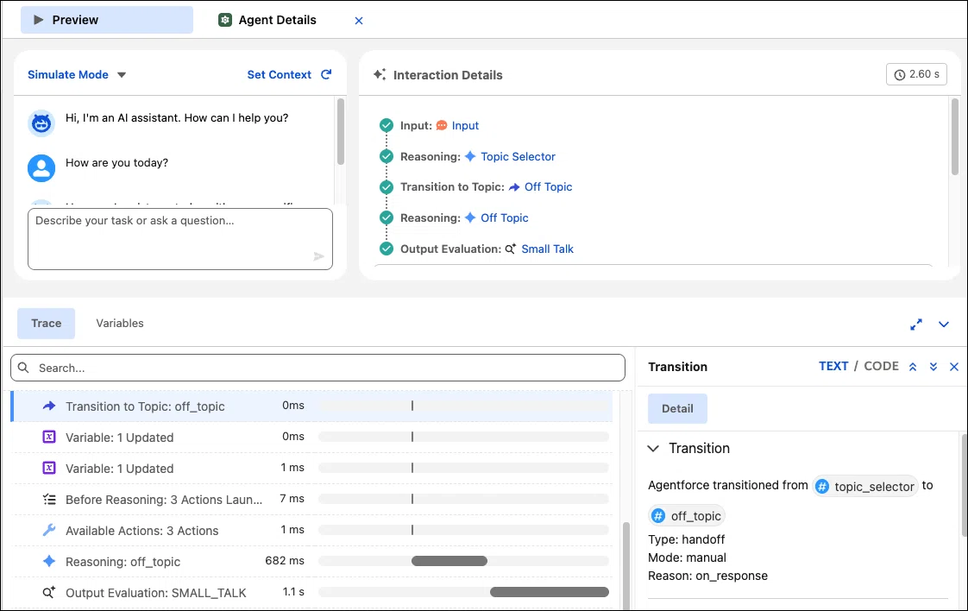Click the previous item double-chevron up icon
This screenshot has height=611, width=968.
click(x=913, y=367)
